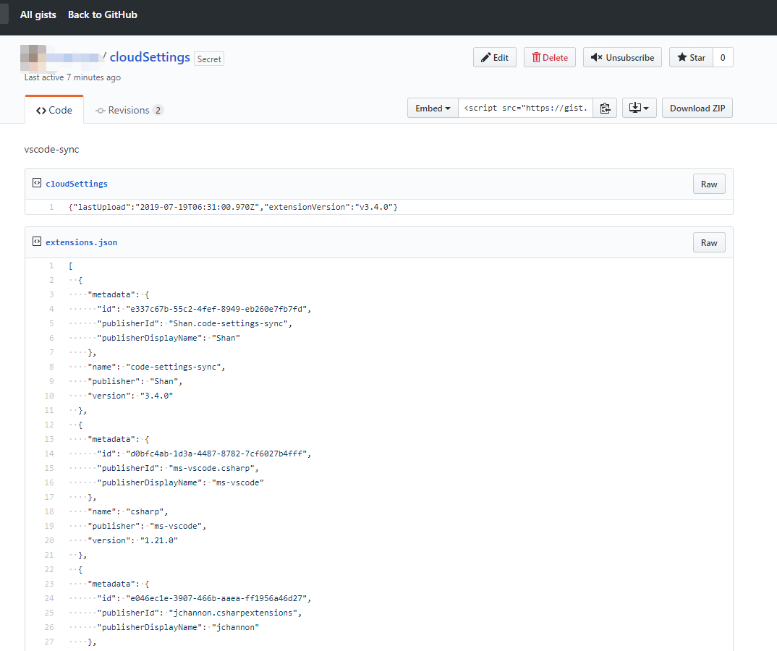
Task: Switch to the Revisions tab
Action: click(x=129, y=111)
